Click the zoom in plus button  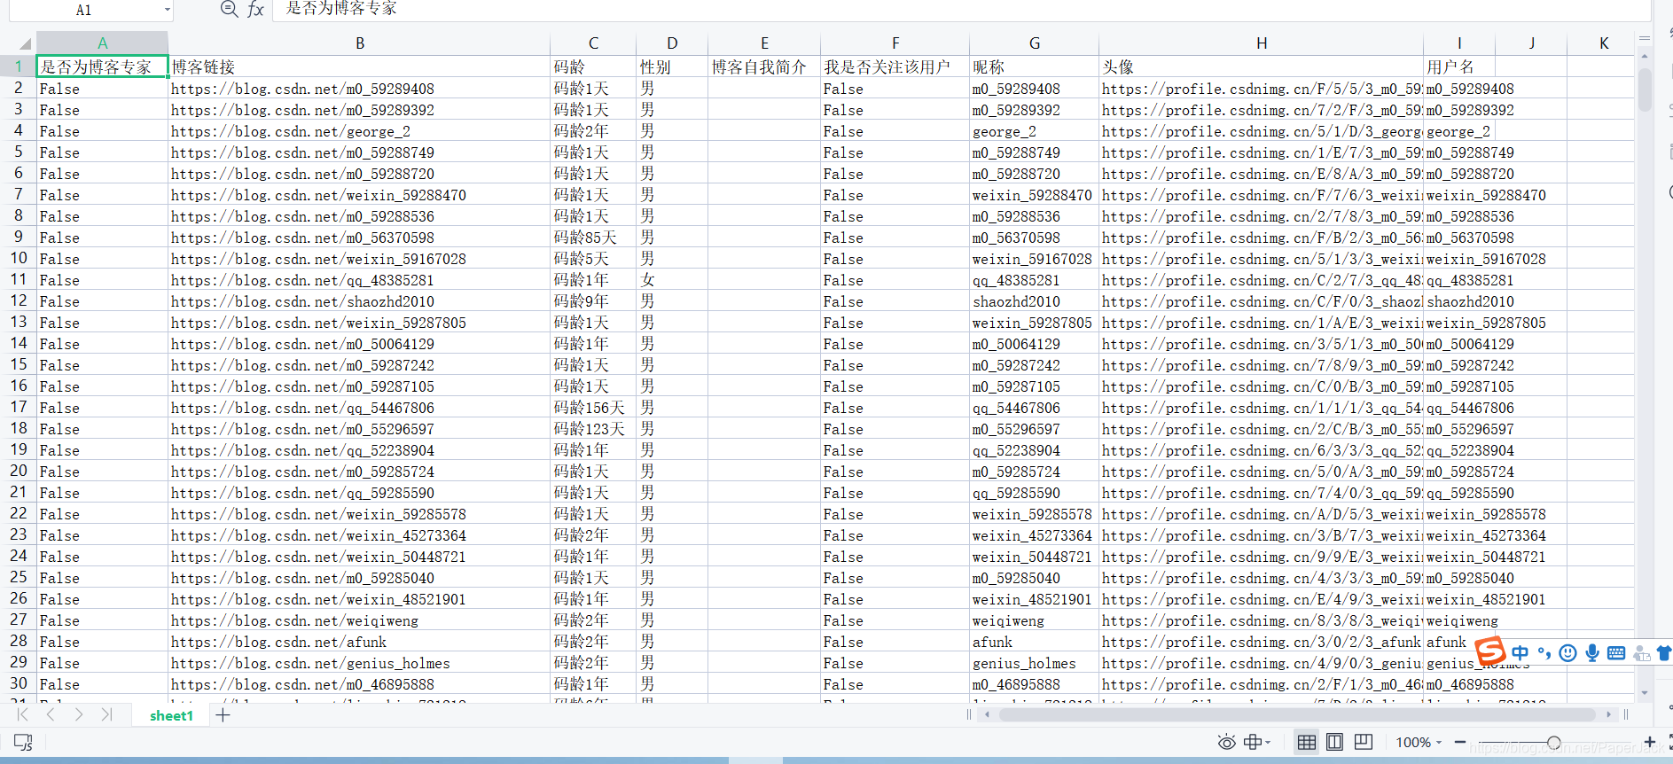pyautogui.click(x=1649, y=742)
